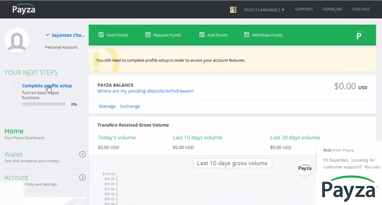Click the Exchange link under balance
This screenshot has width=382, height=205.
[130, 106]
